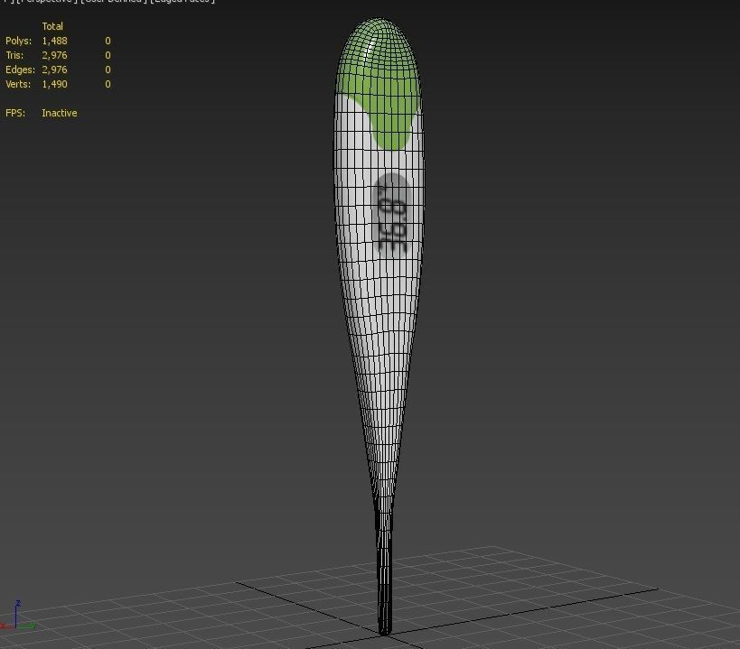Click the polygon count value 1,488

(54, 41)
